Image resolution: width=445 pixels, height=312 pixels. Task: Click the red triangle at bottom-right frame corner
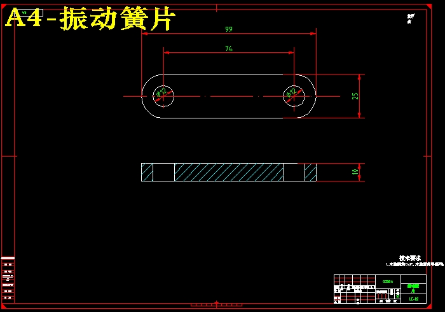pos(430,303)
